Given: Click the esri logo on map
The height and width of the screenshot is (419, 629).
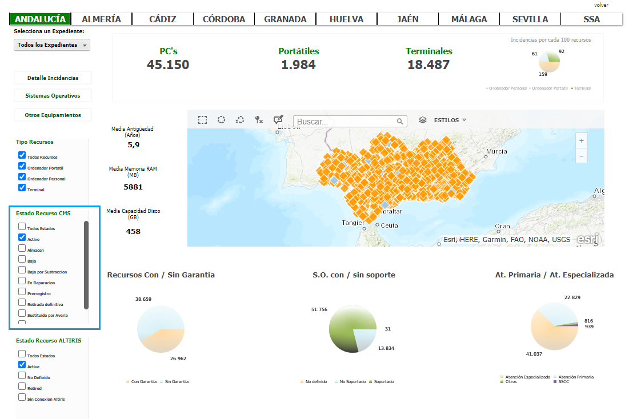Looking at the screenshot, I should (x=588, y=239).
